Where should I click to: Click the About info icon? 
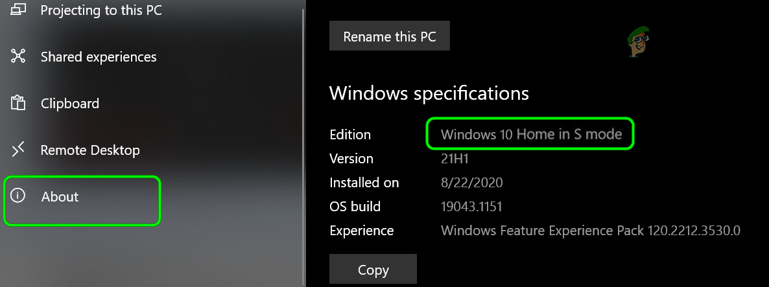tap(18, 196)
